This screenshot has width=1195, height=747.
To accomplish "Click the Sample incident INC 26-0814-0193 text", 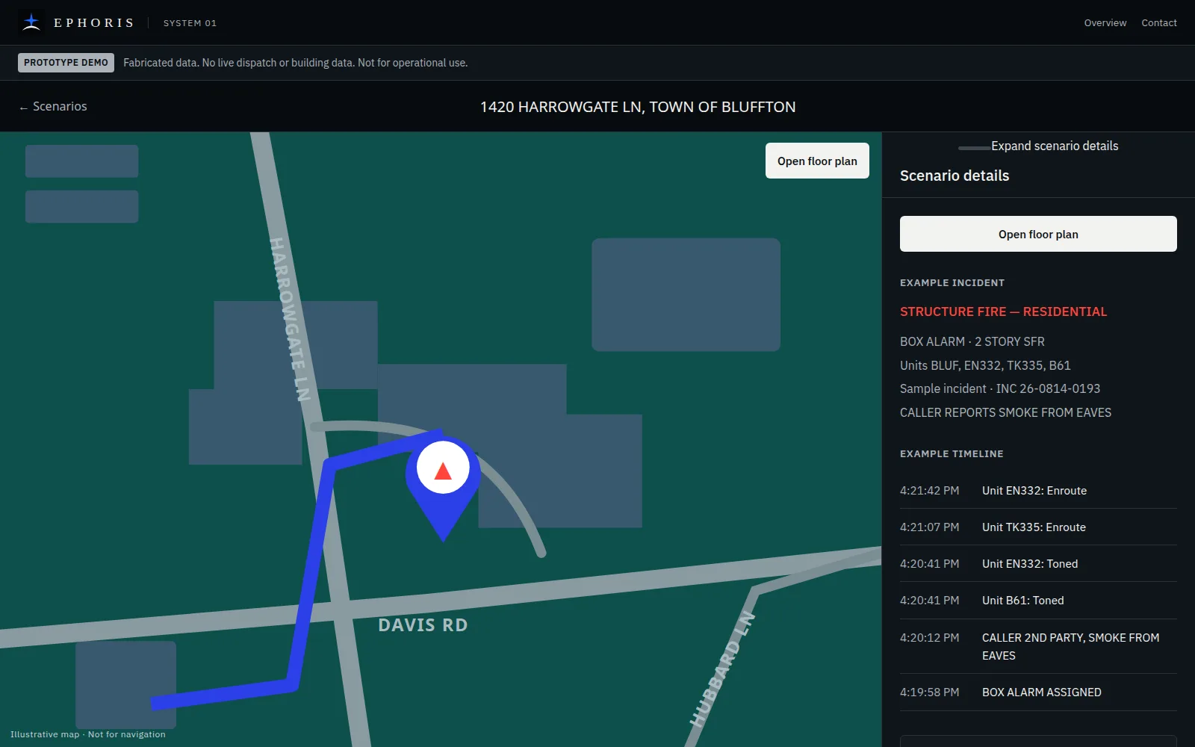I will pos(1000,388).
